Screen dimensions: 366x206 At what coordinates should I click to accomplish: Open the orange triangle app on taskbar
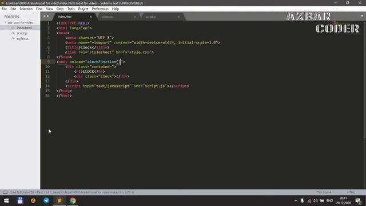[33, 201]
